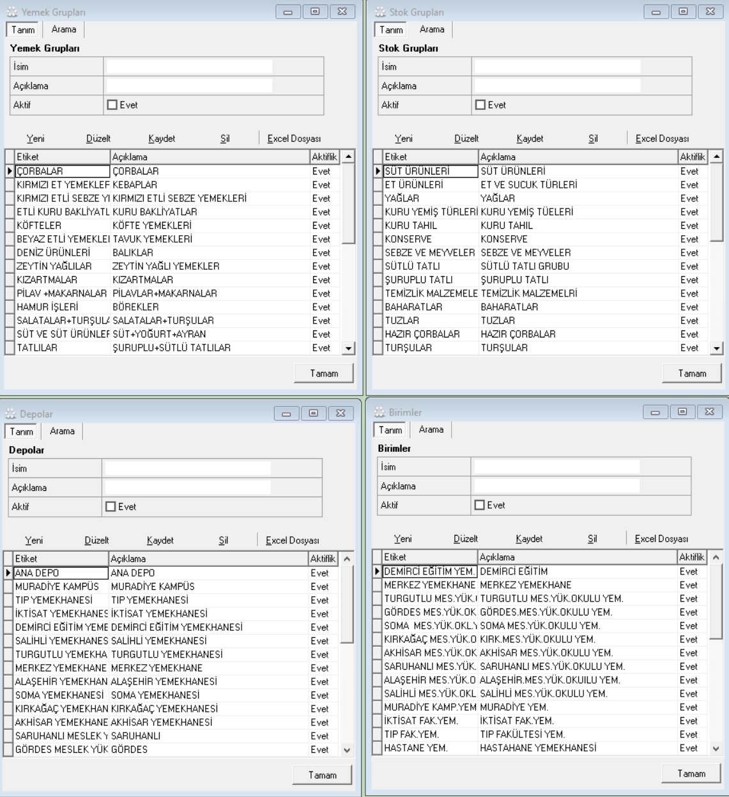Viewport: 729px width, 797px height.
Task: Click Düzelt in the Depolar window
Action: (97, 541)
